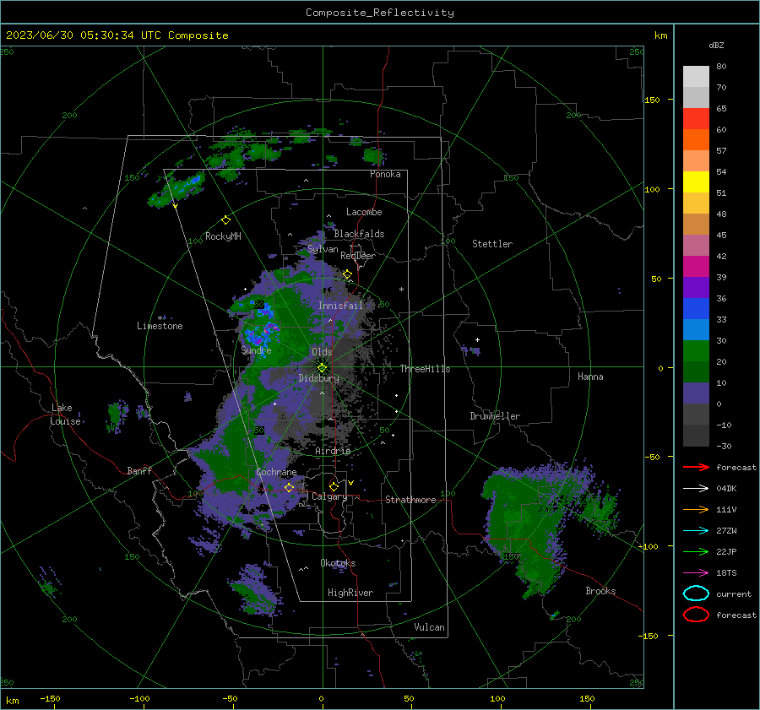The width and height of the screenshot is (760, 710).
Task: Click the yellow diamond marker beside RockyMH
Action: [x=225, y=220]
